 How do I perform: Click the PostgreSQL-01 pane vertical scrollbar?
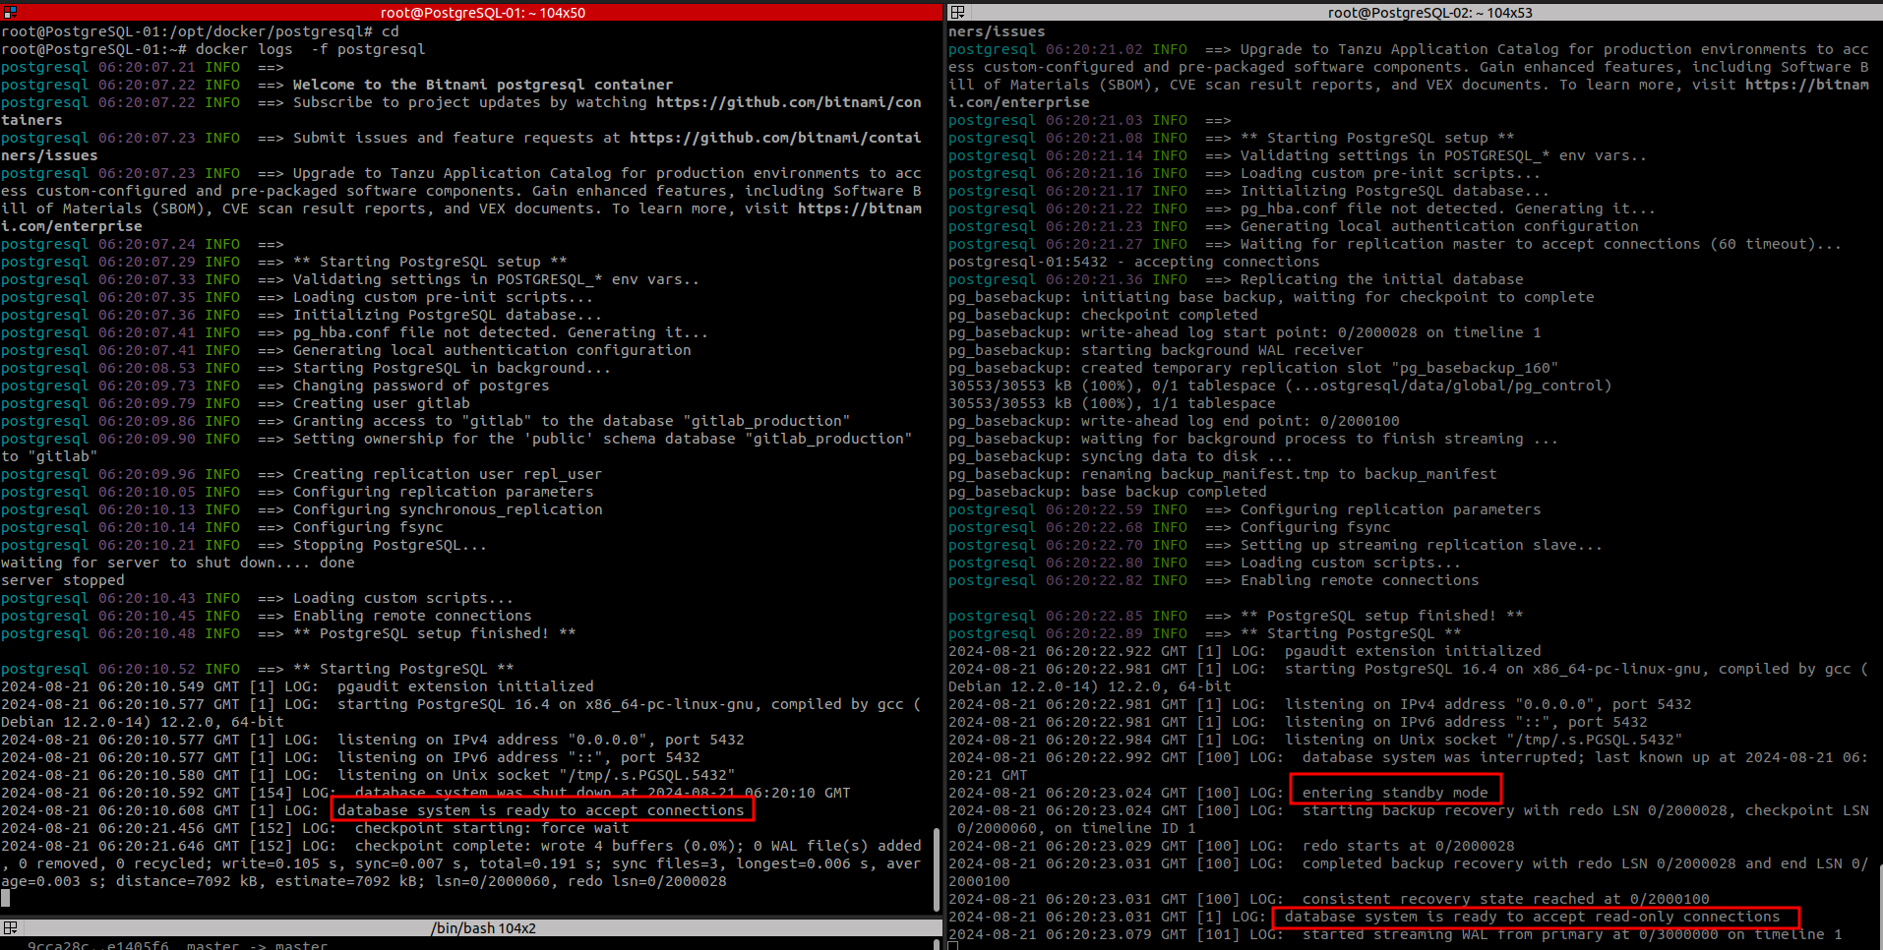937,865
